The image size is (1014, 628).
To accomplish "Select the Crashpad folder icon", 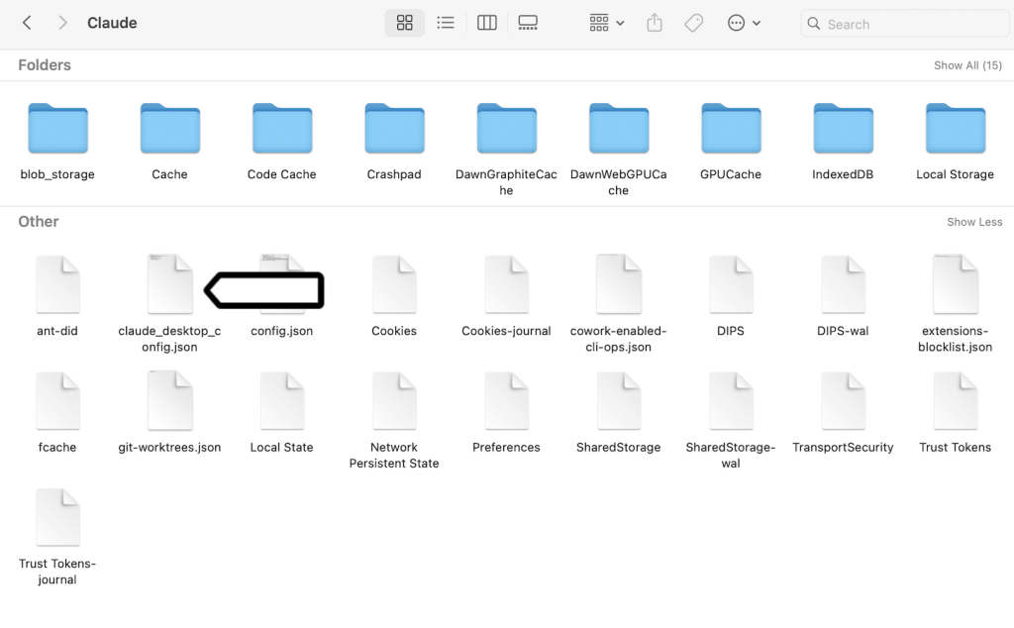I will pos(394,129).
